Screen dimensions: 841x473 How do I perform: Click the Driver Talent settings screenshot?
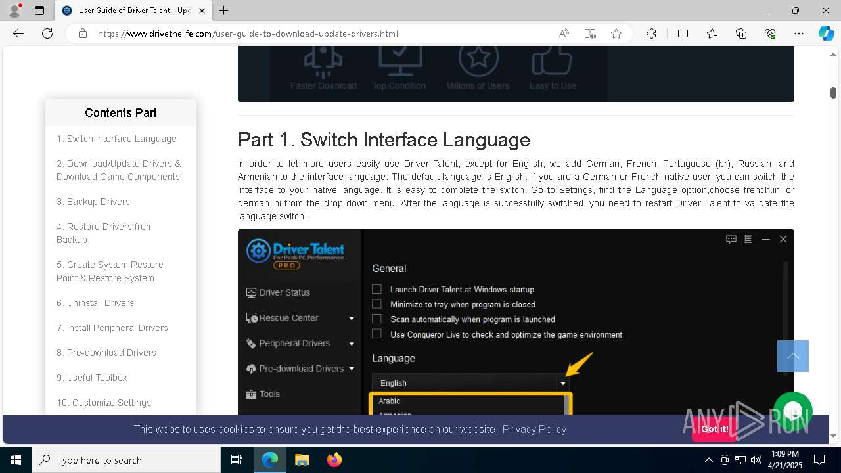tap(516, 322)
